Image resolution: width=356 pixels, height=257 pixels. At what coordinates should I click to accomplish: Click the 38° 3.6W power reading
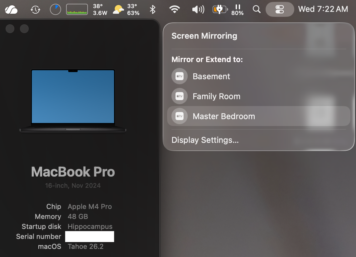[x=100, y=10]
